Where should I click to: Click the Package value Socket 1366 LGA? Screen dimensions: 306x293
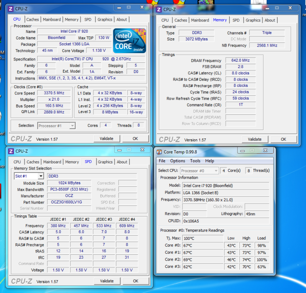tap(74, 44)
